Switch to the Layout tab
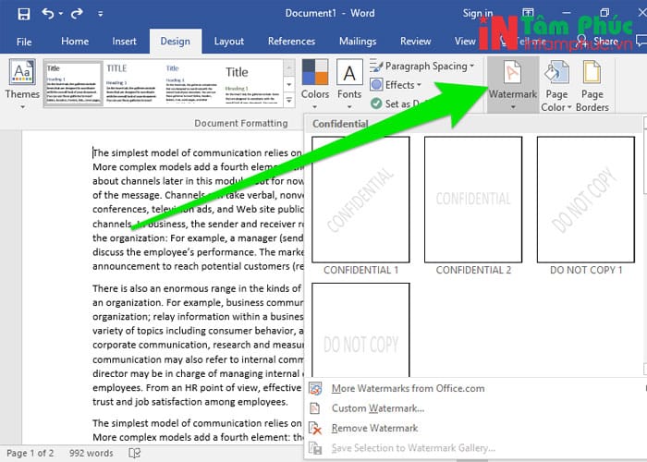This screenshot has height=462, width=647. point(229,42)
